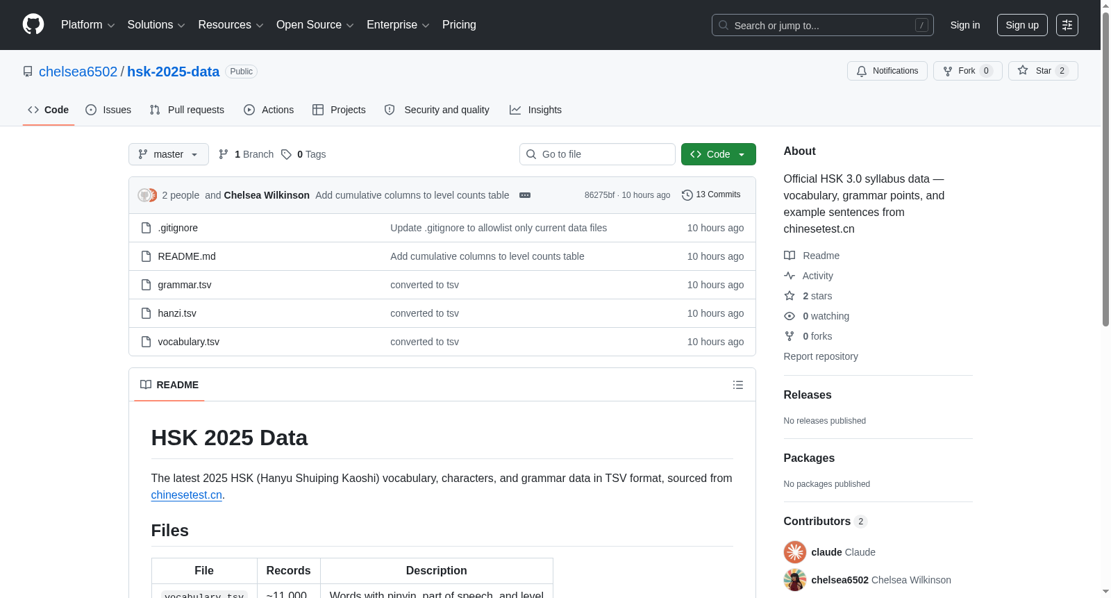Click the eye icon beside watching

(790, 316)
